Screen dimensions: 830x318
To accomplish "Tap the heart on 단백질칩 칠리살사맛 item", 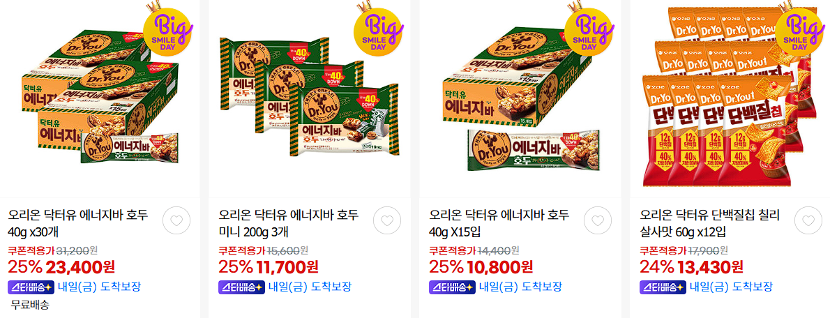I will coord(808,220).
